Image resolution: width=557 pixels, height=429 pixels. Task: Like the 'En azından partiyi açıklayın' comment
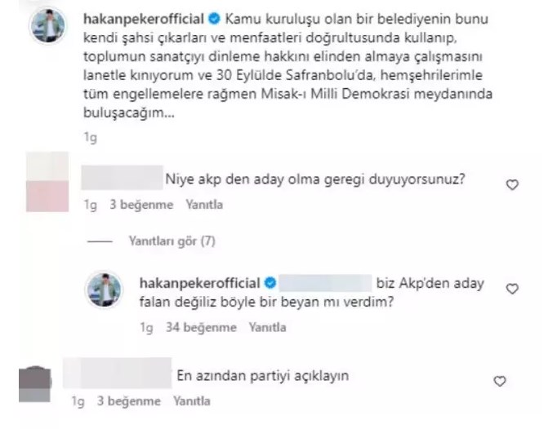pos(500,381)
